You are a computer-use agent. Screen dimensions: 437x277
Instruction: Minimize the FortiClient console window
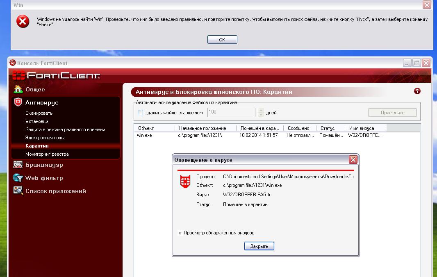pyautogui.click(x=407, y=63)
